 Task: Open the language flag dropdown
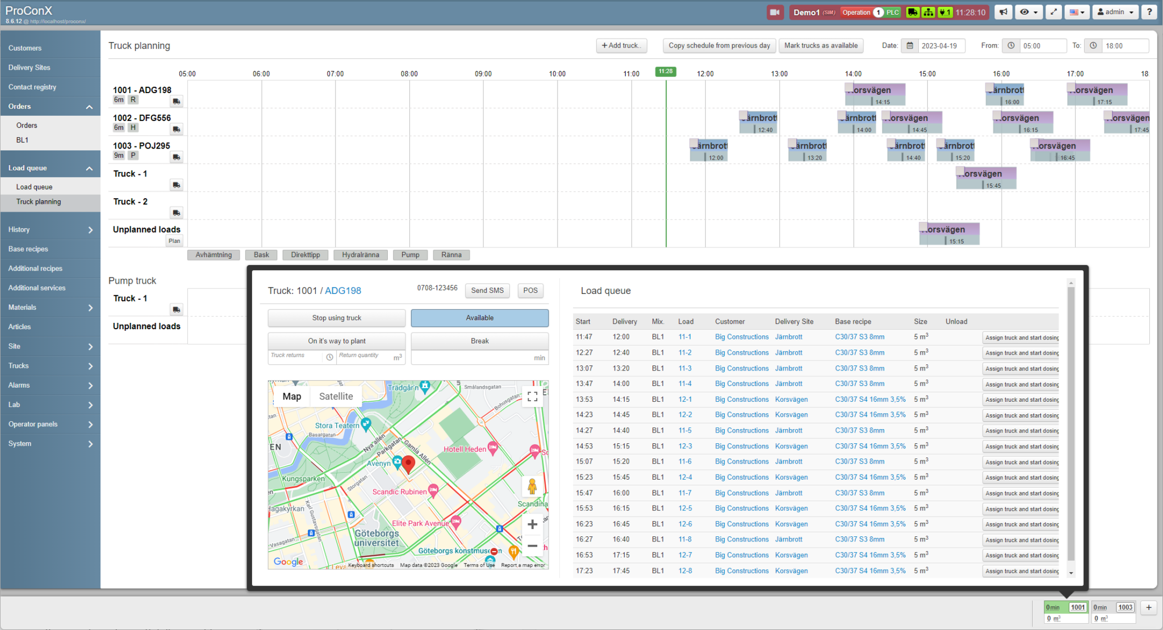tap(1077, 12)
